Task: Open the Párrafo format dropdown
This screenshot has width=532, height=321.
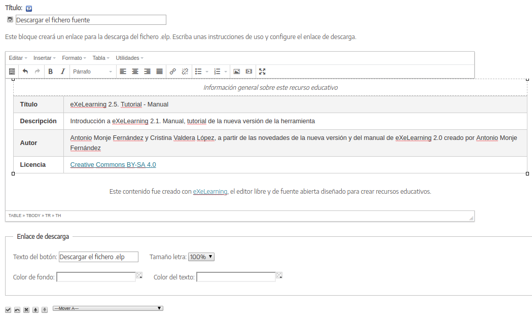Action: (x=93, y=72)
